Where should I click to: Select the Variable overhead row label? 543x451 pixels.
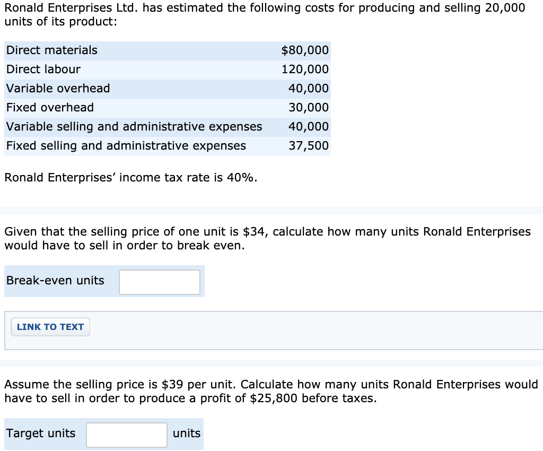click(58, 88)
